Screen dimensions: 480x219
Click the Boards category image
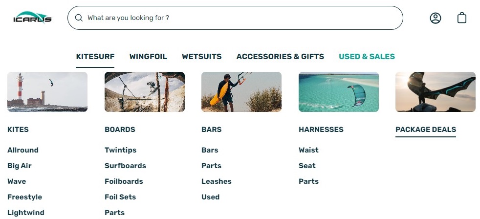[145, 92]
